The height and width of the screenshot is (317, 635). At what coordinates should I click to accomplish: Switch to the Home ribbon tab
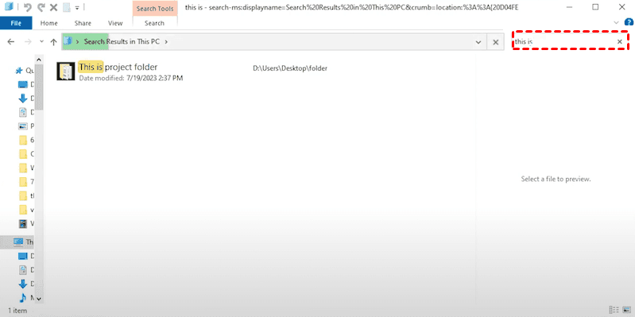click(x=49, y=23)
